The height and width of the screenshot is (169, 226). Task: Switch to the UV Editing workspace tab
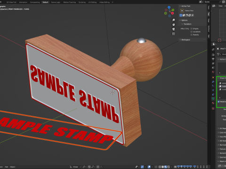coord(92,2)
